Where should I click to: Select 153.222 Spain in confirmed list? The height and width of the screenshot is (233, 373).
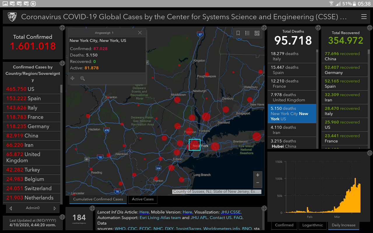(32, 98)
